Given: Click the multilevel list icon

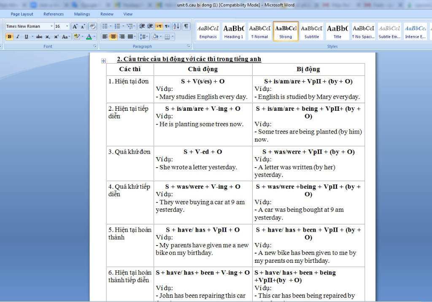Looking at the screenshot, I should tap(131, 27).
